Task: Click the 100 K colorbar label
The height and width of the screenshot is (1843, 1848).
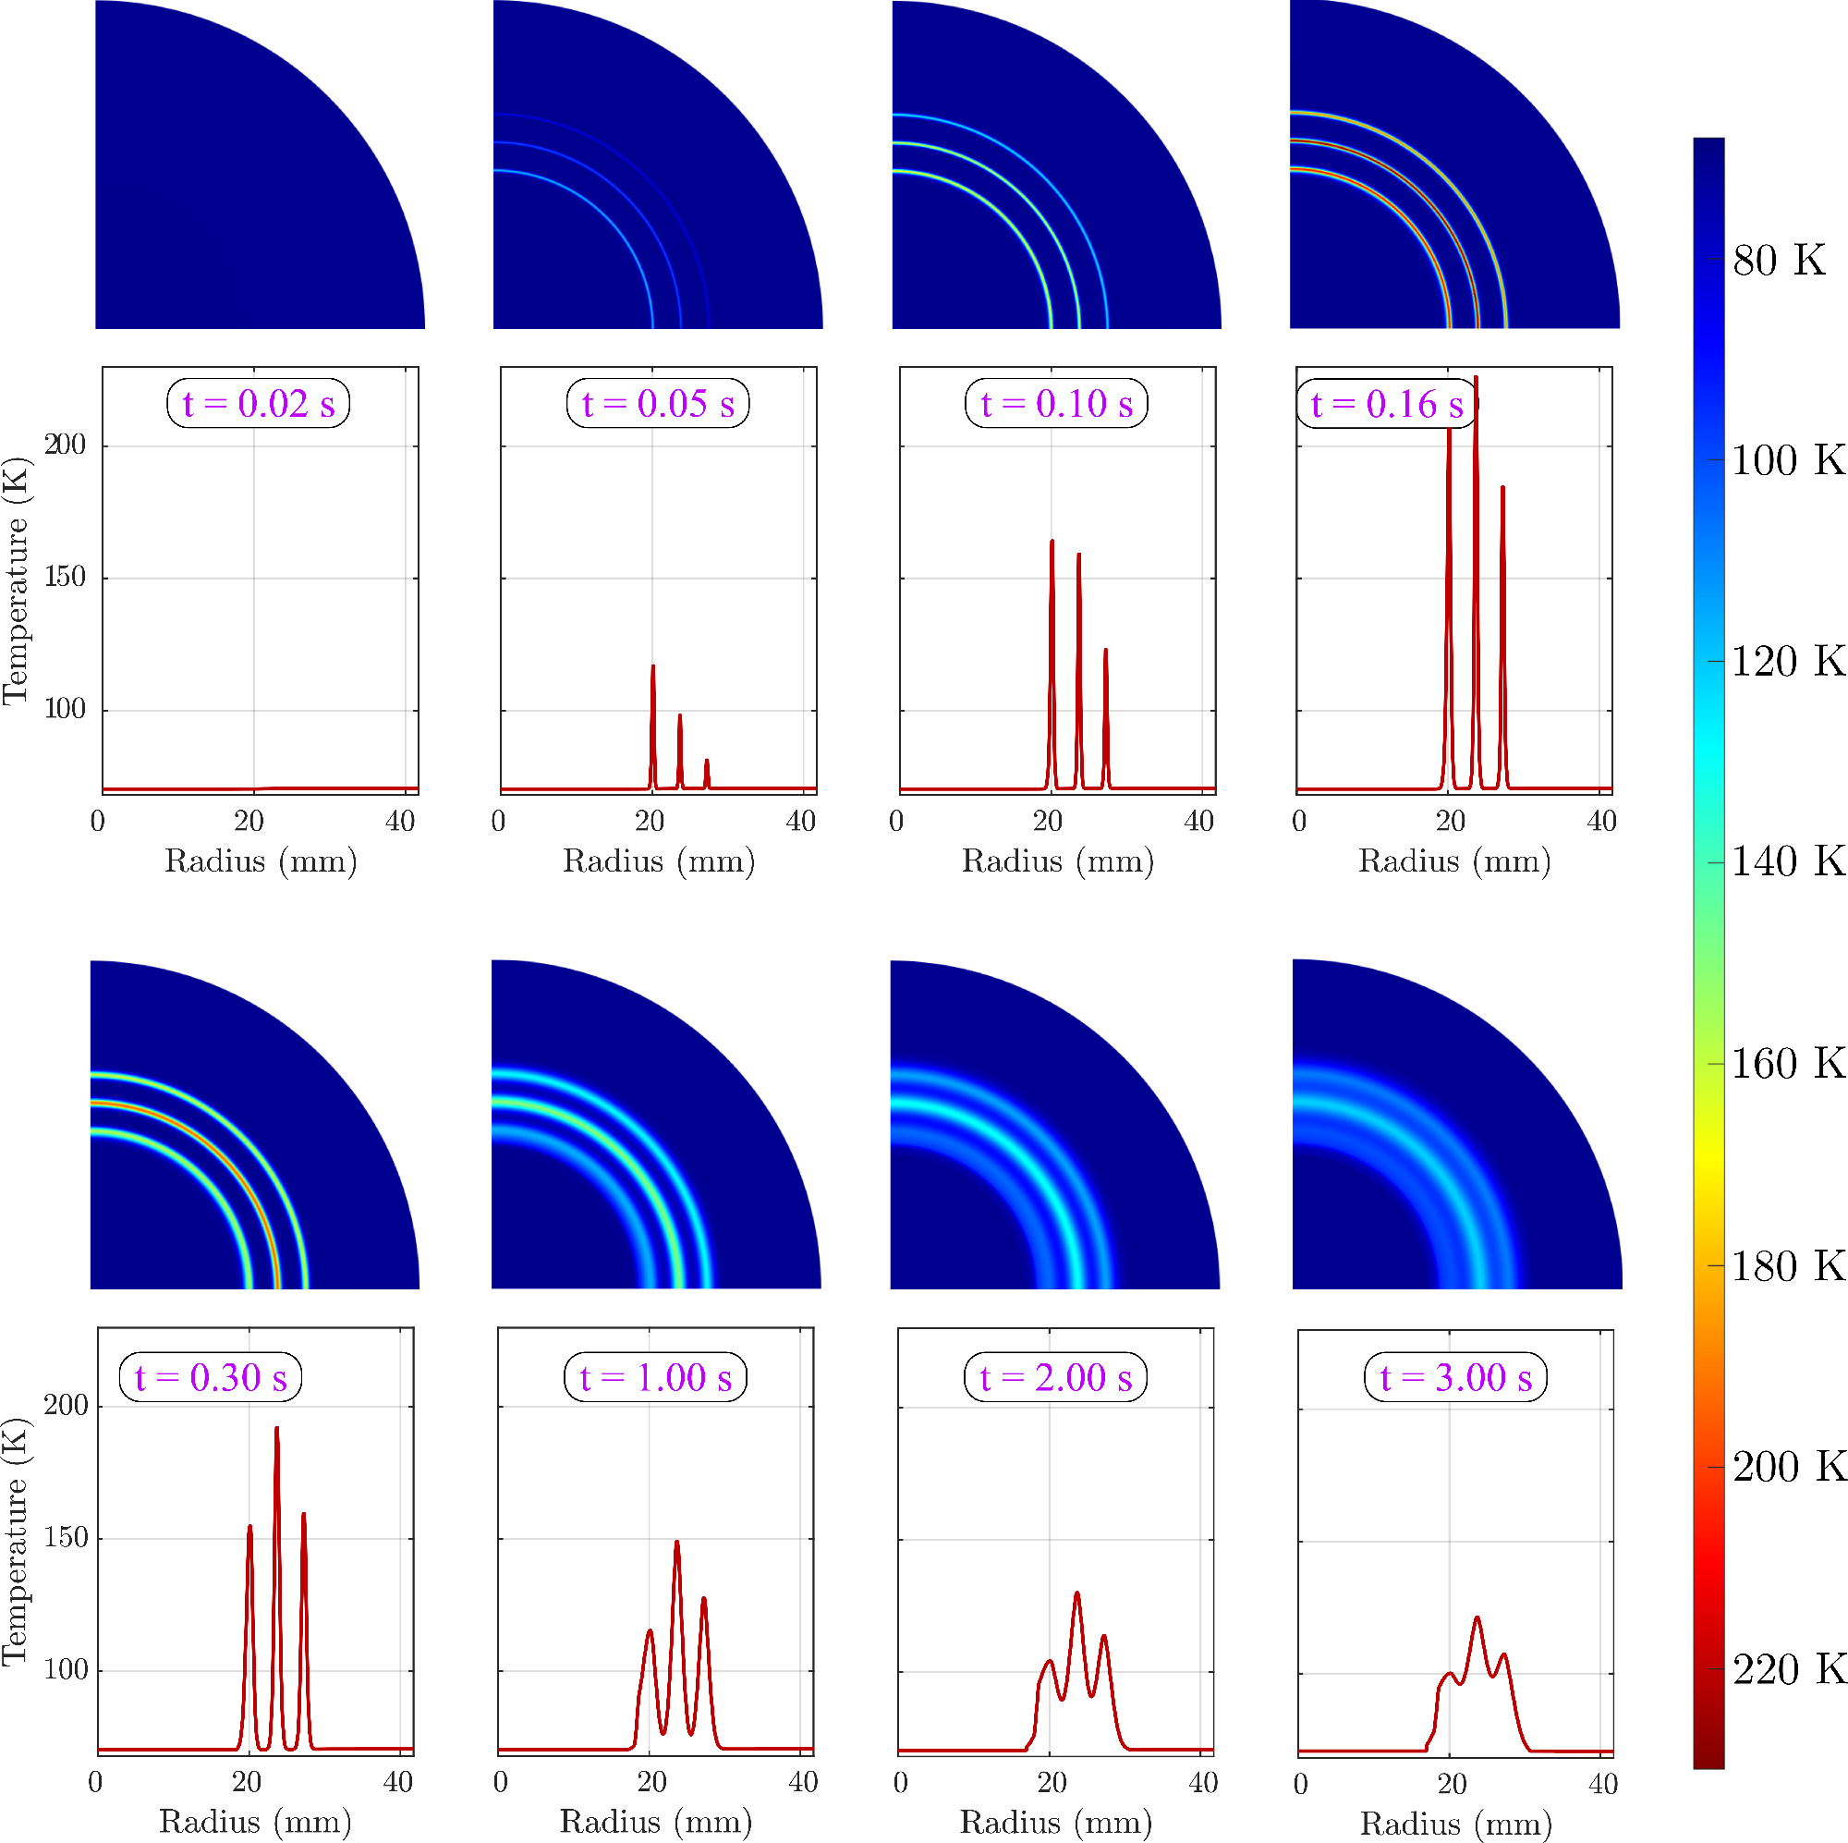Action: point(1789,460)
